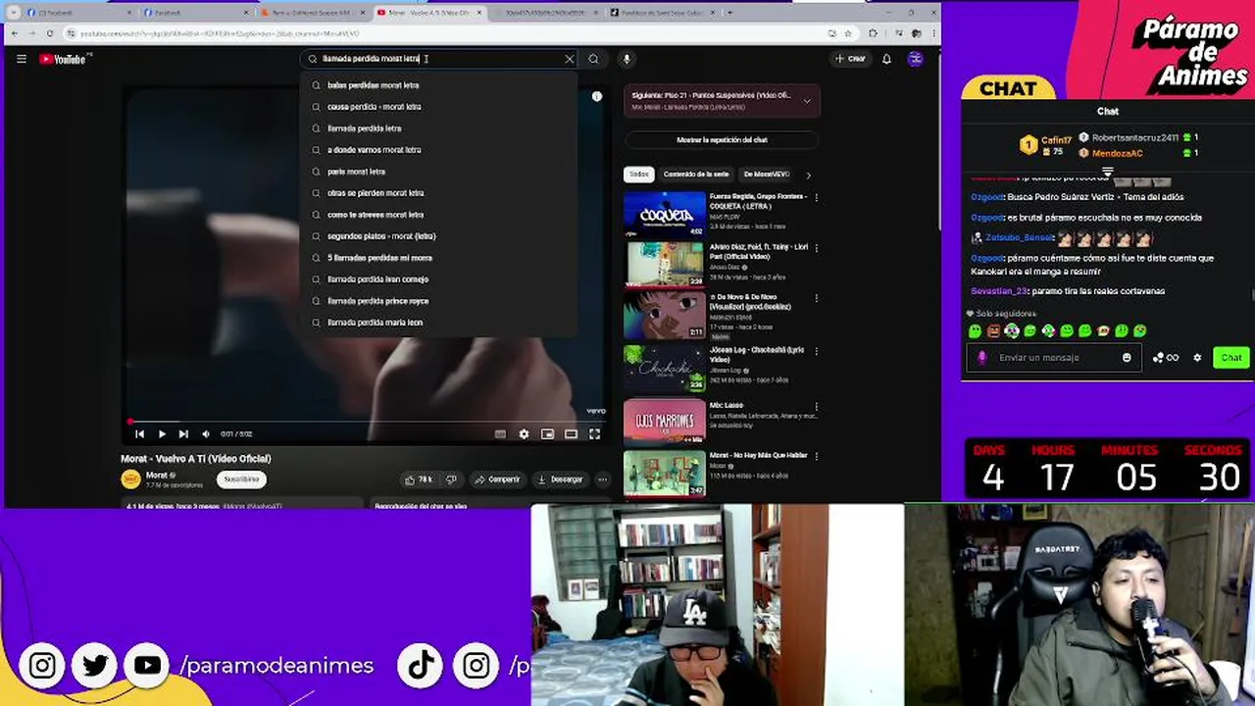1255x706 pixels.
Task: Reload the browser page
Action: click(49, 33)
